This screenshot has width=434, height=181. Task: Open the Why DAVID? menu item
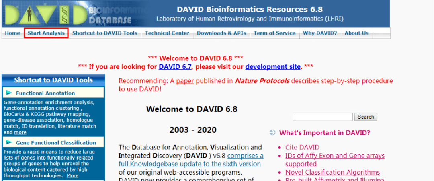pyautogui.click(x=320, y=33)
